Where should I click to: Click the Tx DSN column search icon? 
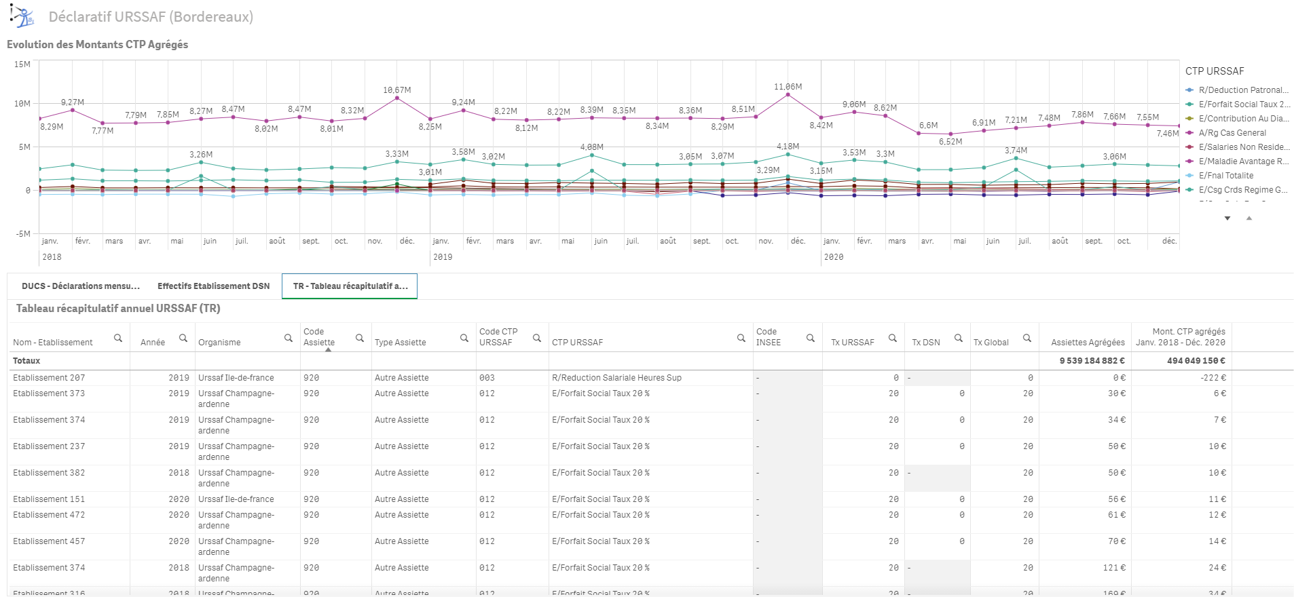pyautogui.click(x=959, y=338)
